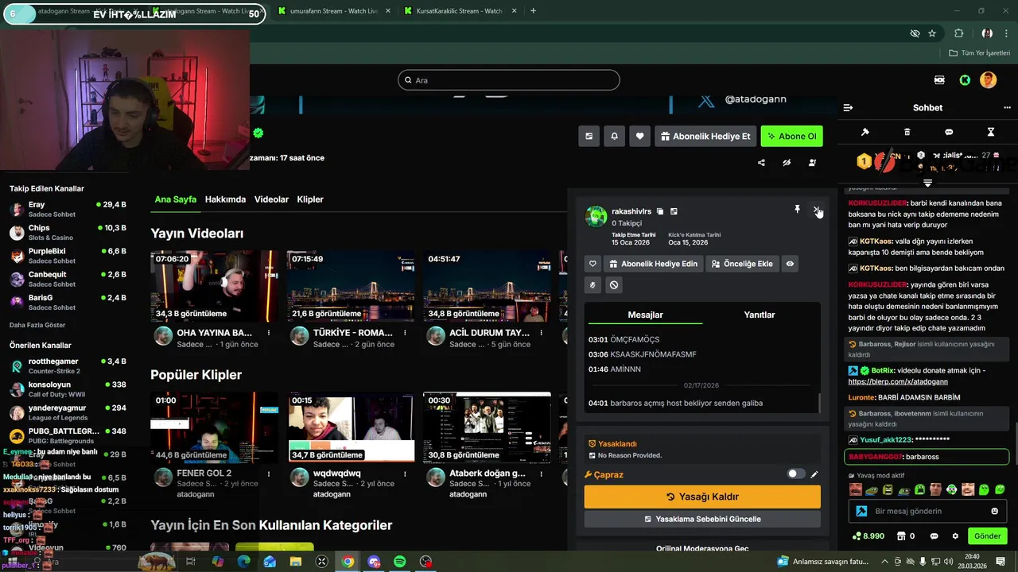Image resolution: width=1018 pixels, height=572 pixels.
Task: Open the Videolar tab
Action: point(271,199)
